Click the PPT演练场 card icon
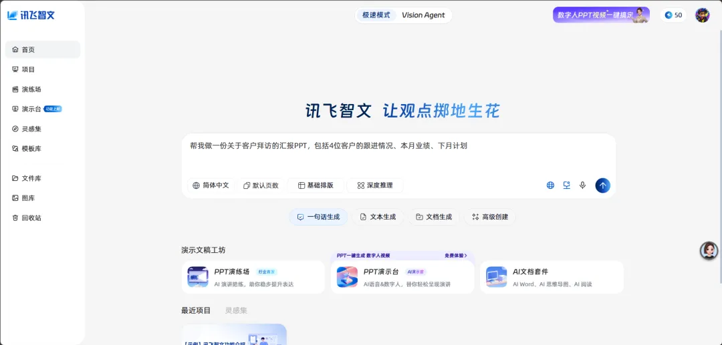This screenshot has width=722, height=345. pos(198,277)
